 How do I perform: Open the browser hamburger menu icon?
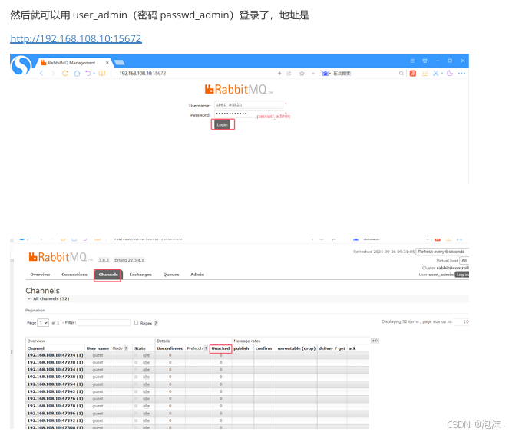tap(412, 61)
